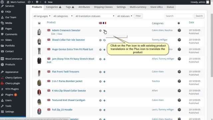Open Men's Fashion site home link
213x120 pixels.
pyautogui.click(x=16, y=2)
